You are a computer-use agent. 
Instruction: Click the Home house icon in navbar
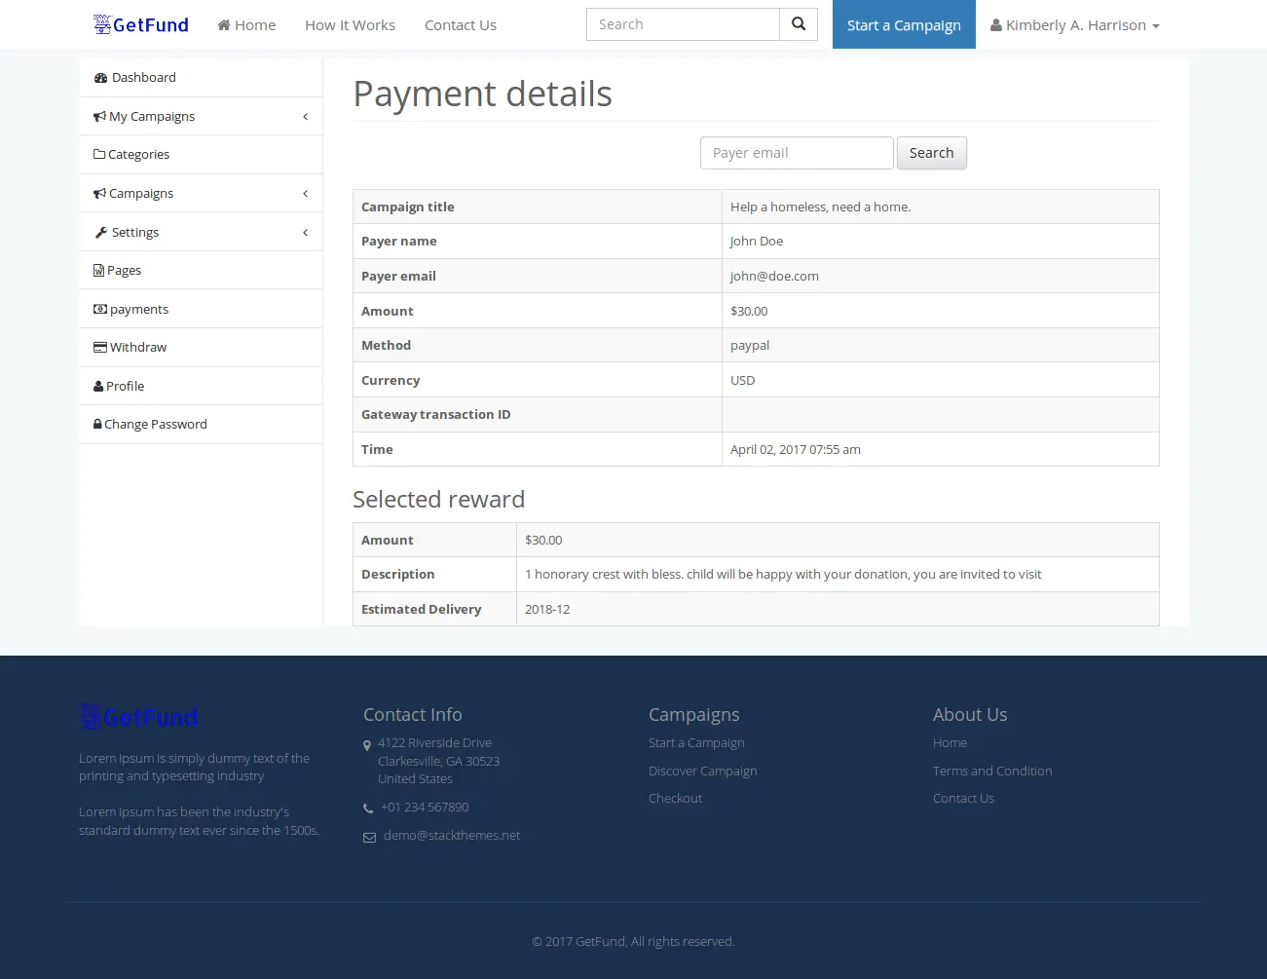[224, 25]
